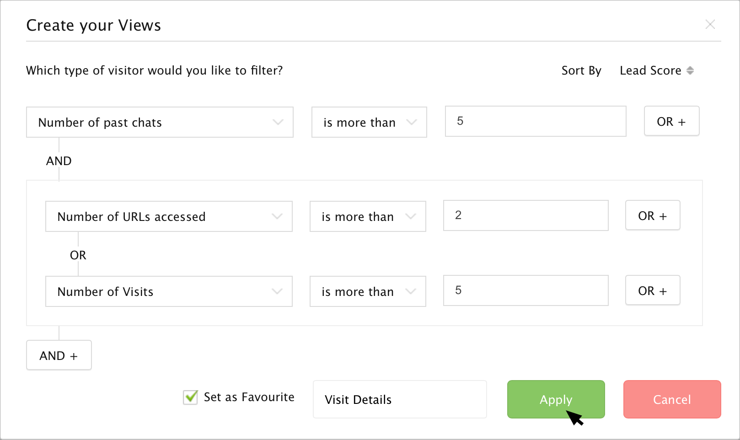Click the URLs accessed value field
This screenshot has width=740, height=440.
[526, 215]
